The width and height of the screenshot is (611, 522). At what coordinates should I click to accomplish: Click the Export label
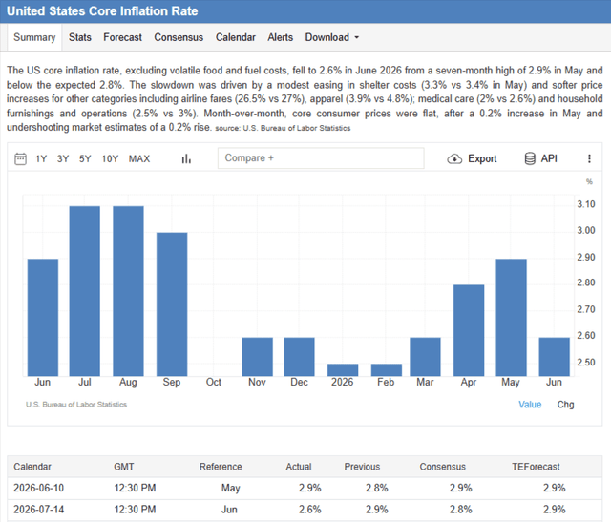pyautogui.click(x=482, y=158)
